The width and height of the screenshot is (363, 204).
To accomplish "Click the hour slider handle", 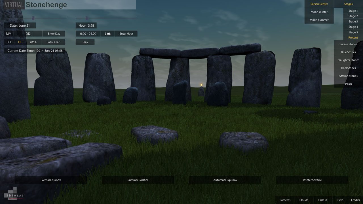I will pyautogui.click(x=87, y=18).
